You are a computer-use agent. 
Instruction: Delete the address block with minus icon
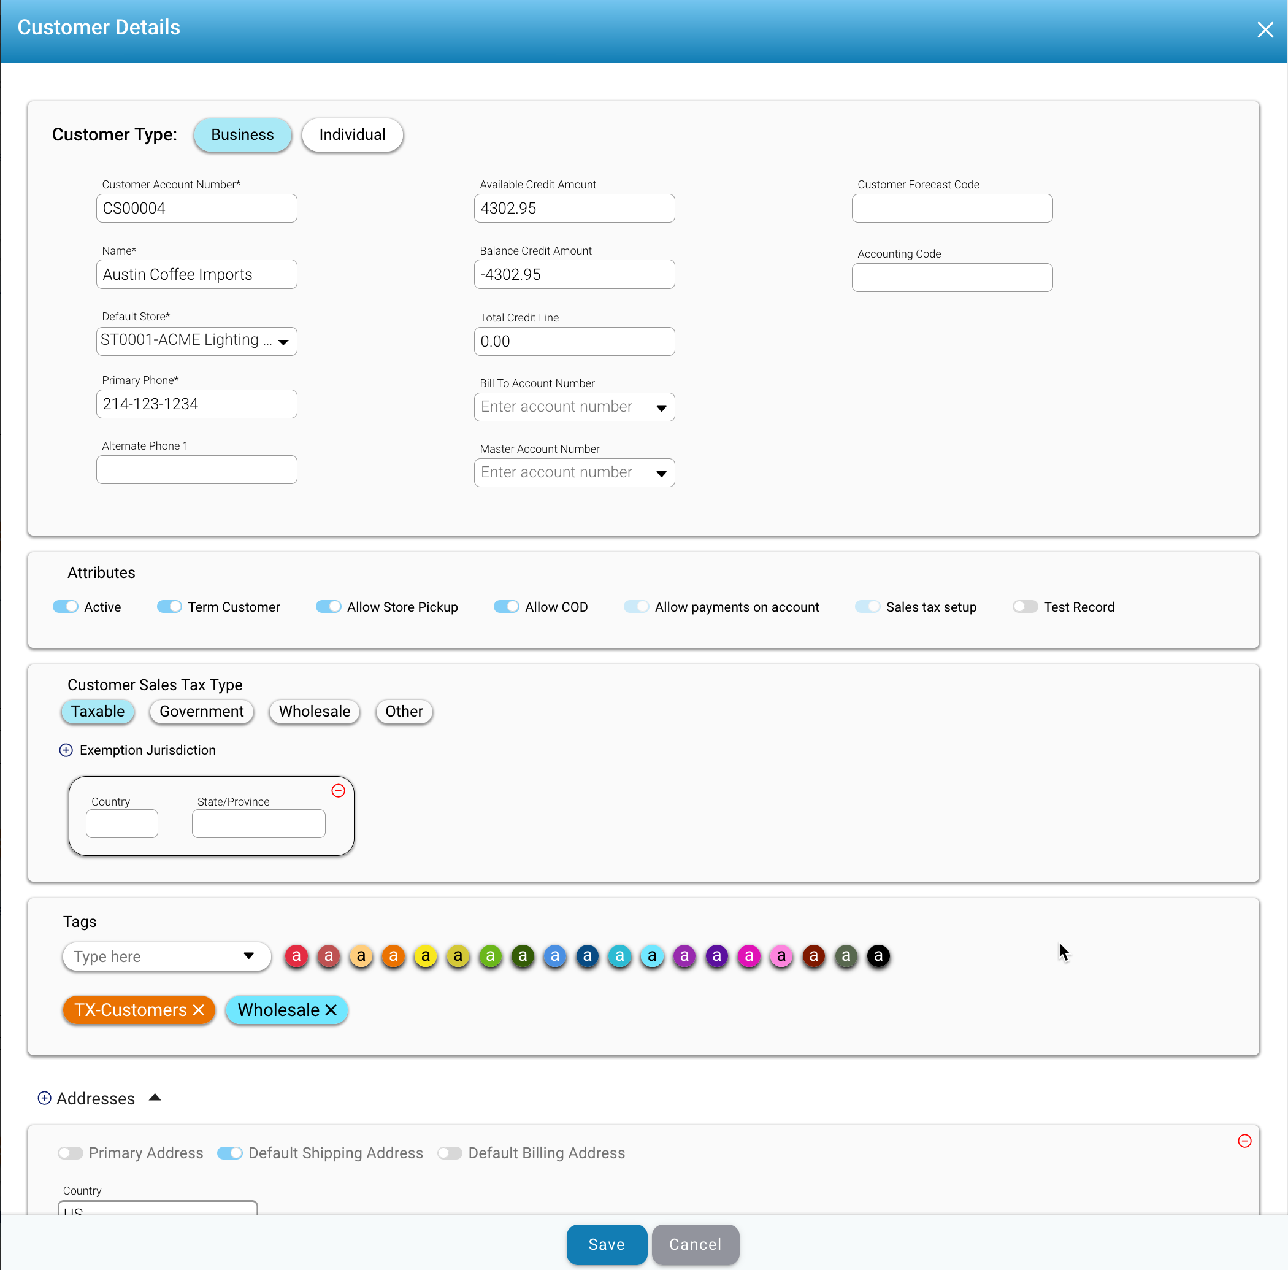click(x=1244, y=1141)
